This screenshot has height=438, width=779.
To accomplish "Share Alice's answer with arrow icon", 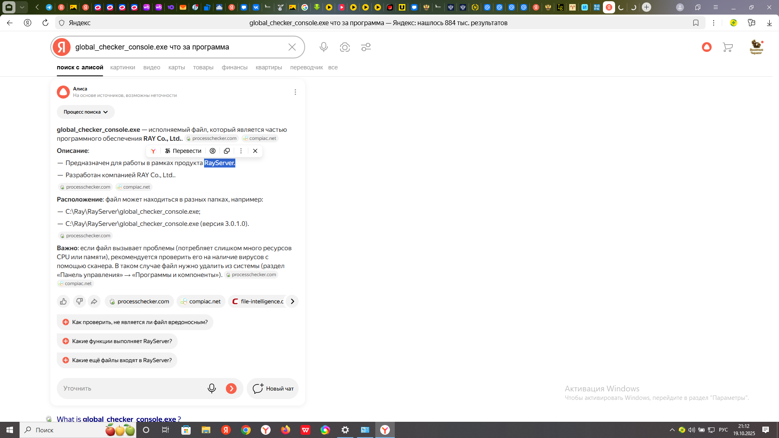I will (94, 301).
